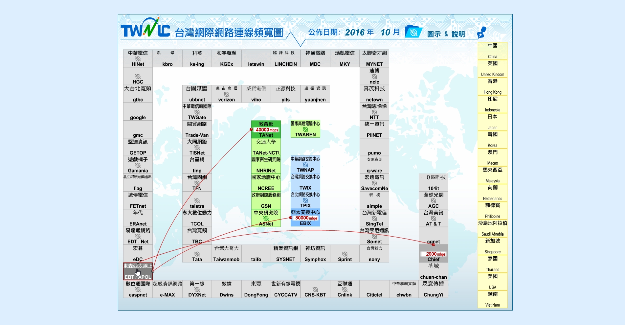Click the crossed-circle icon in ncic box
This screenshot has width=625, height=325.
(x=374, y=77)
